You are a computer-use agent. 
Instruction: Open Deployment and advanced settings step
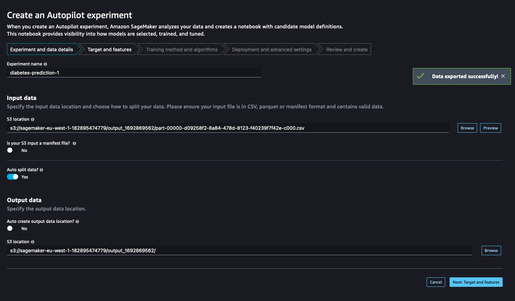[x=272, y=49]
